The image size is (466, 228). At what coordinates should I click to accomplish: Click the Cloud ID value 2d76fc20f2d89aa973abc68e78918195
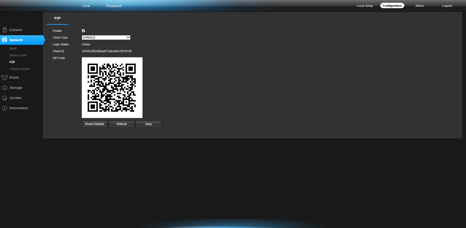107,51
